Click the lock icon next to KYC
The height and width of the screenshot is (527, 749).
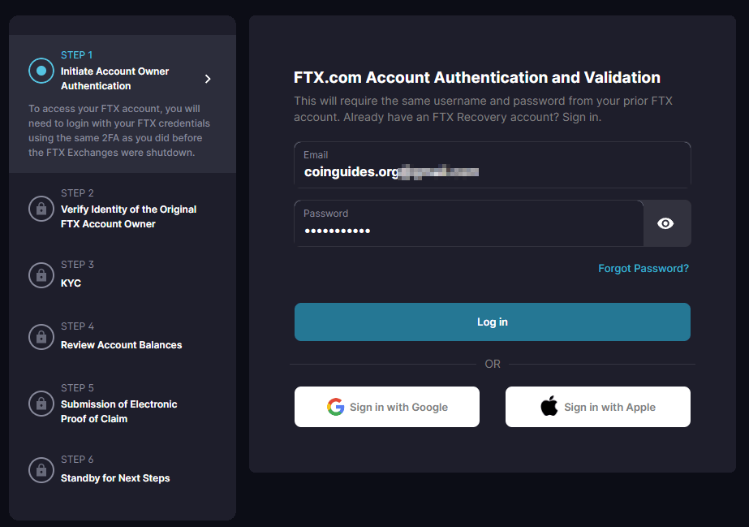pyautogui.click(x=41, y=275)
